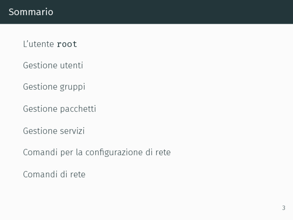293x220 pixels.
Task: Open the Gestione servizi section
Action: point(54,131)
